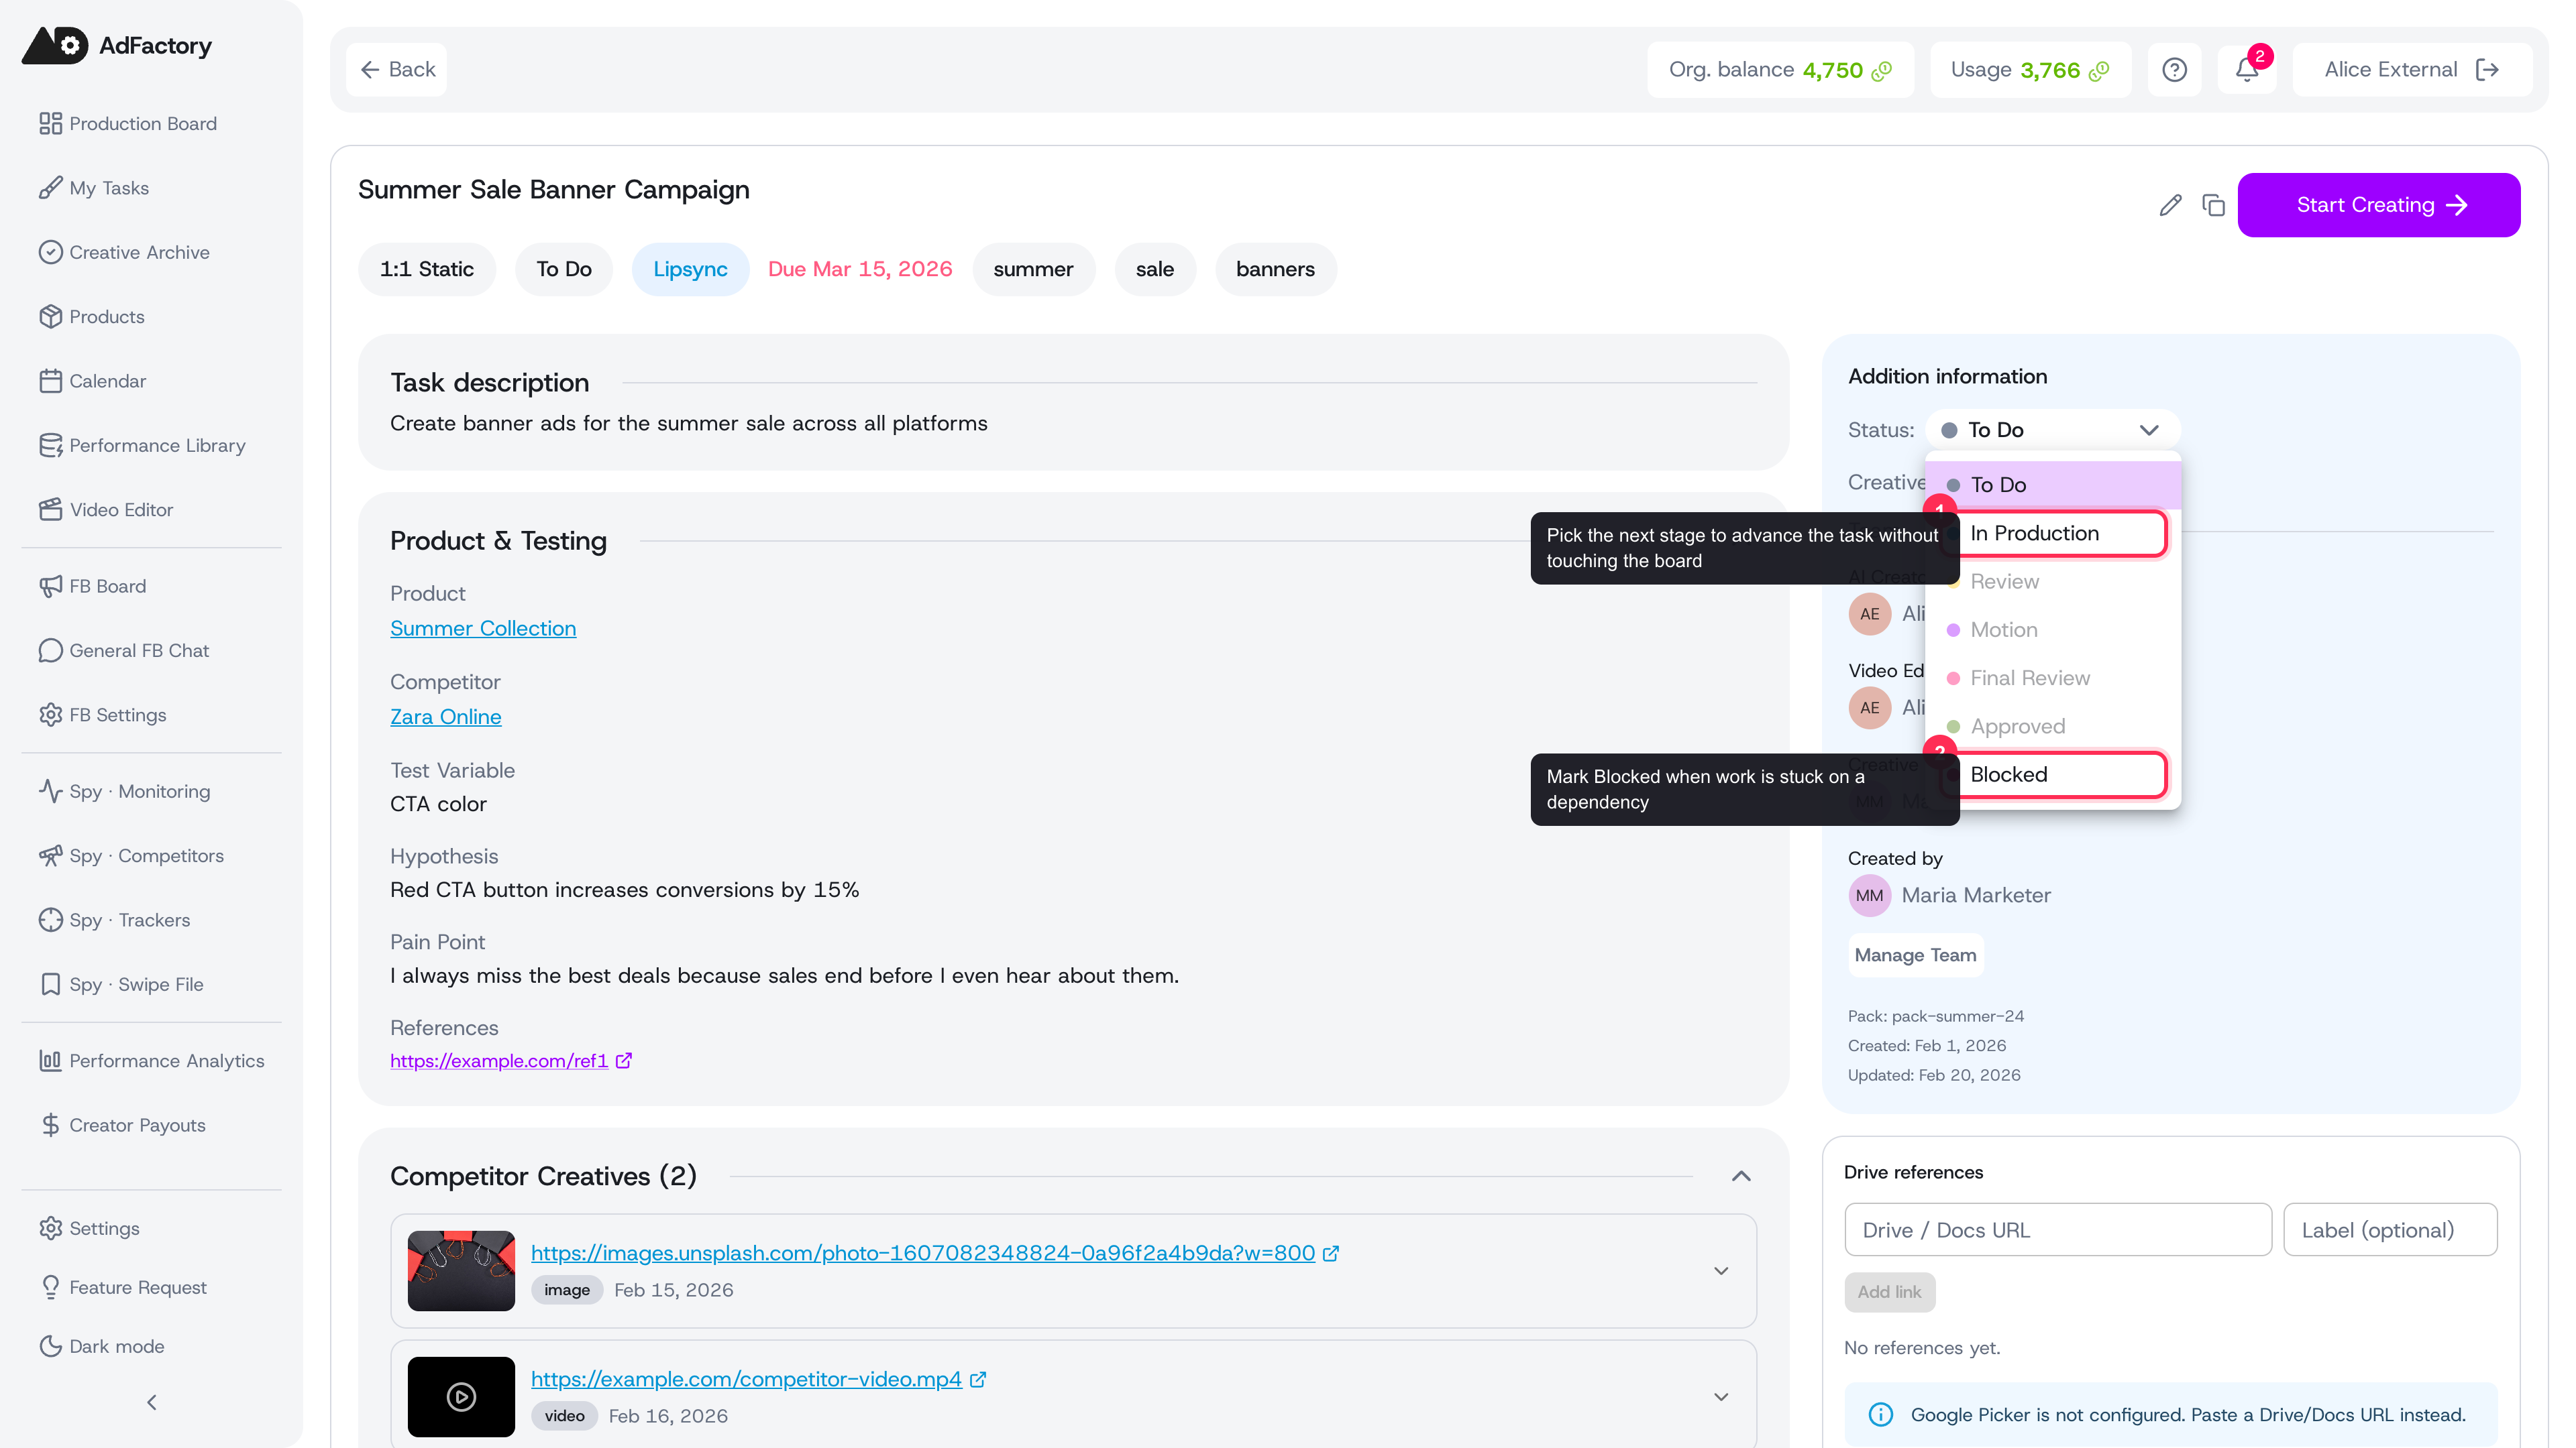Open the Creative Archive

tap(125, 252)
